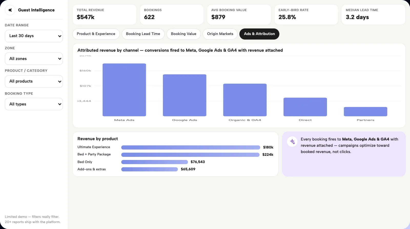Click the Guest Intelligence logo icon
The width and height of the screenshot is (410, 229).
[x=10, y=10]
